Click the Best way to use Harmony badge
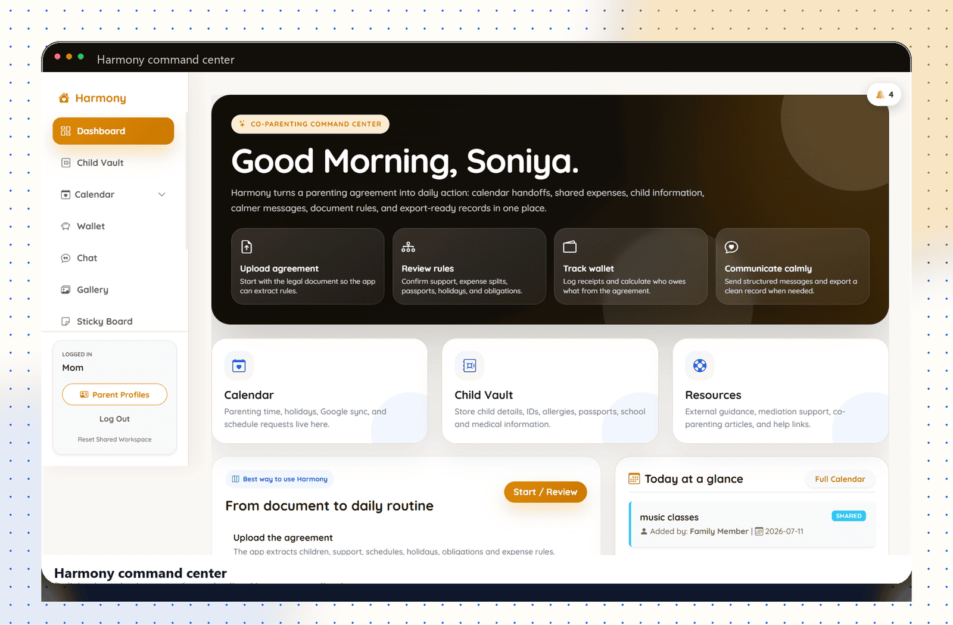Image resolution: width=953 pixels, height=625 pixels. (x=279, y=479)
